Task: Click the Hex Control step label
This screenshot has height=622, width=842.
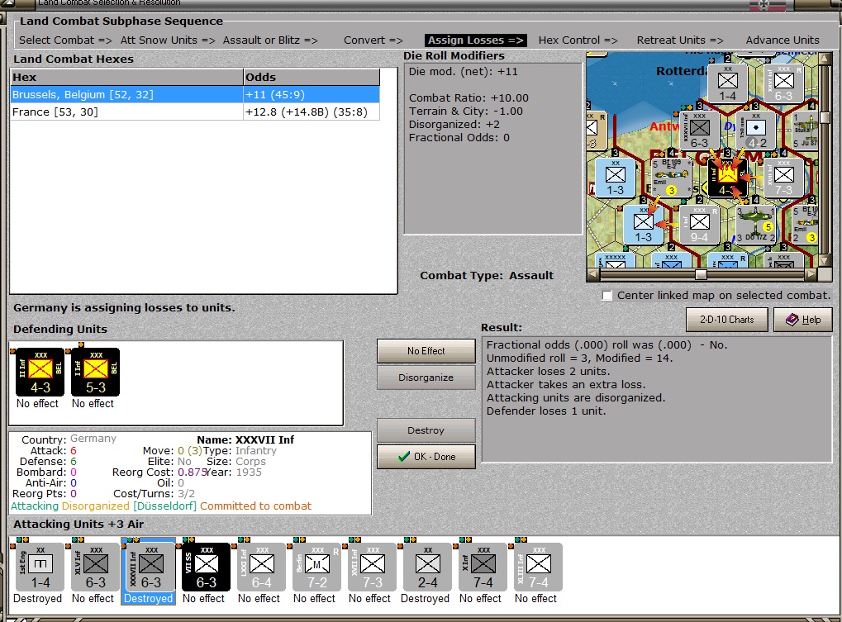Action: [x=578, y=40]
